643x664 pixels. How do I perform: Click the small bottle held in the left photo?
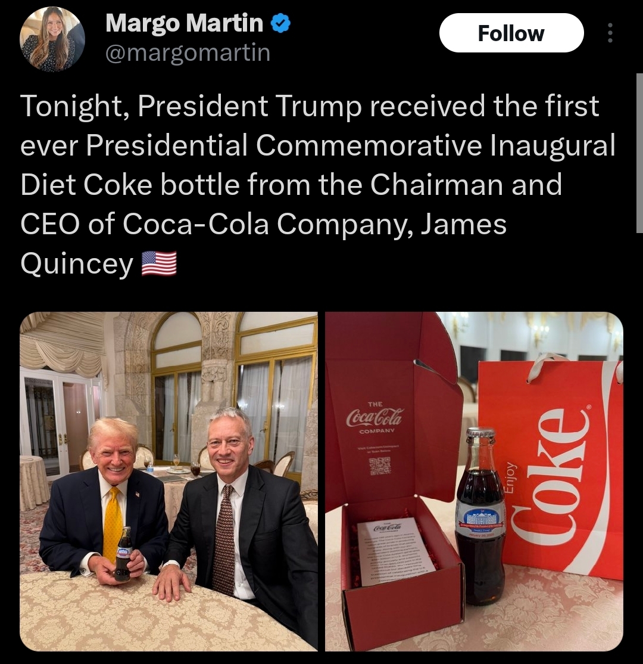click(x=123, y=553)
